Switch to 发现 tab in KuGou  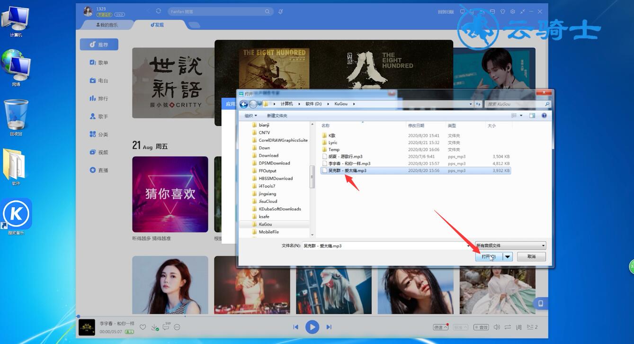(157, 25)
